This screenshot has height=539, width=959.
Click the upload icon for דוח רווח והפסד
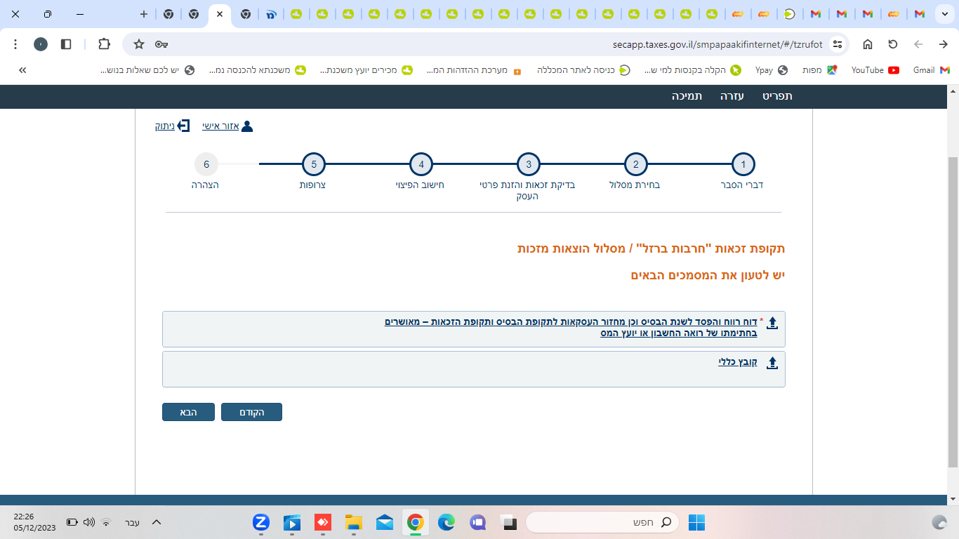[772, 323]
